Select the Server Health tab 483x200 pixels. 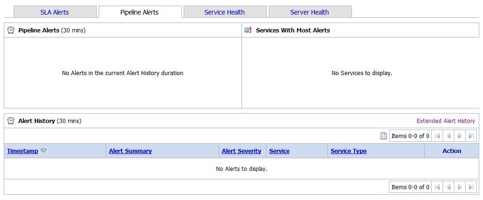pyautogui.click(x=310, y=12)
